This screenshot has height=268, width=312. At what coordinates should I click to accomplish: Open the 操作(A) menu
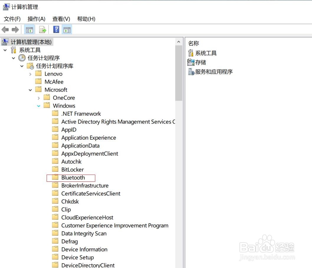click(x=36, y=19)
